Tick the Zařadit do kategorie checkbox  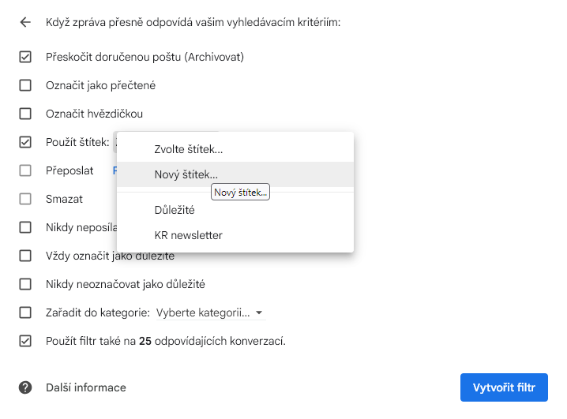pos(25,312)
